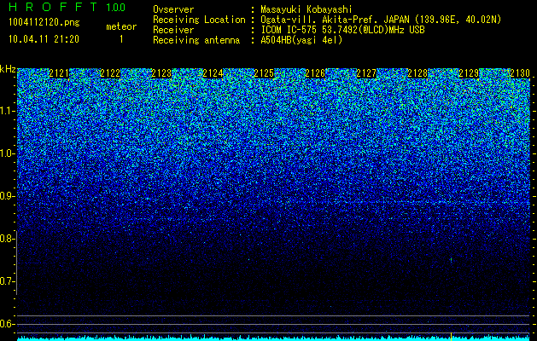Select the Ogata-vill. Akita-Pref. JAPAN location text

[381, 20]
